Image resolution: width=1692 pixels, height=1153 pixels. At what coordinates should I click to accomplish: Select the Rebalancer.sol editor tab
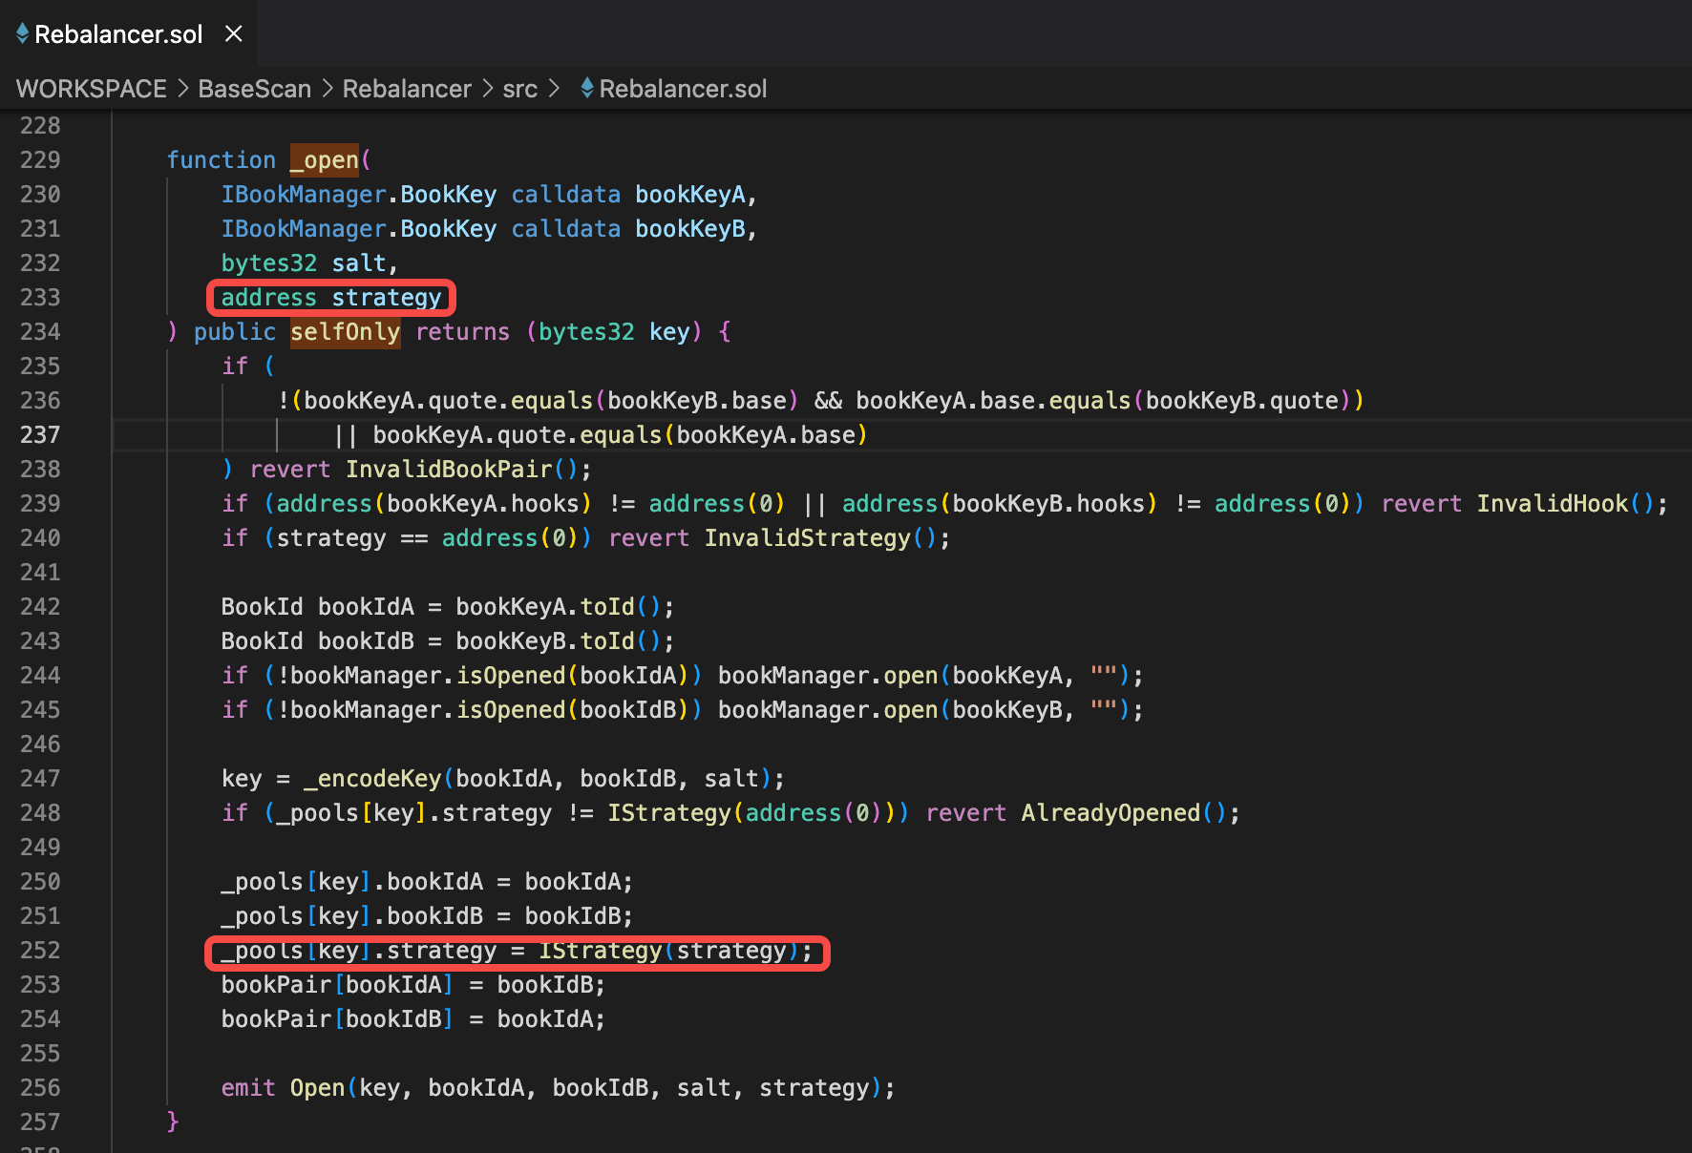(x=128, y=34)
